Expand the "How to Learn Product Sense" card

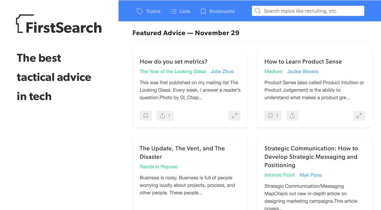point(359,116)
